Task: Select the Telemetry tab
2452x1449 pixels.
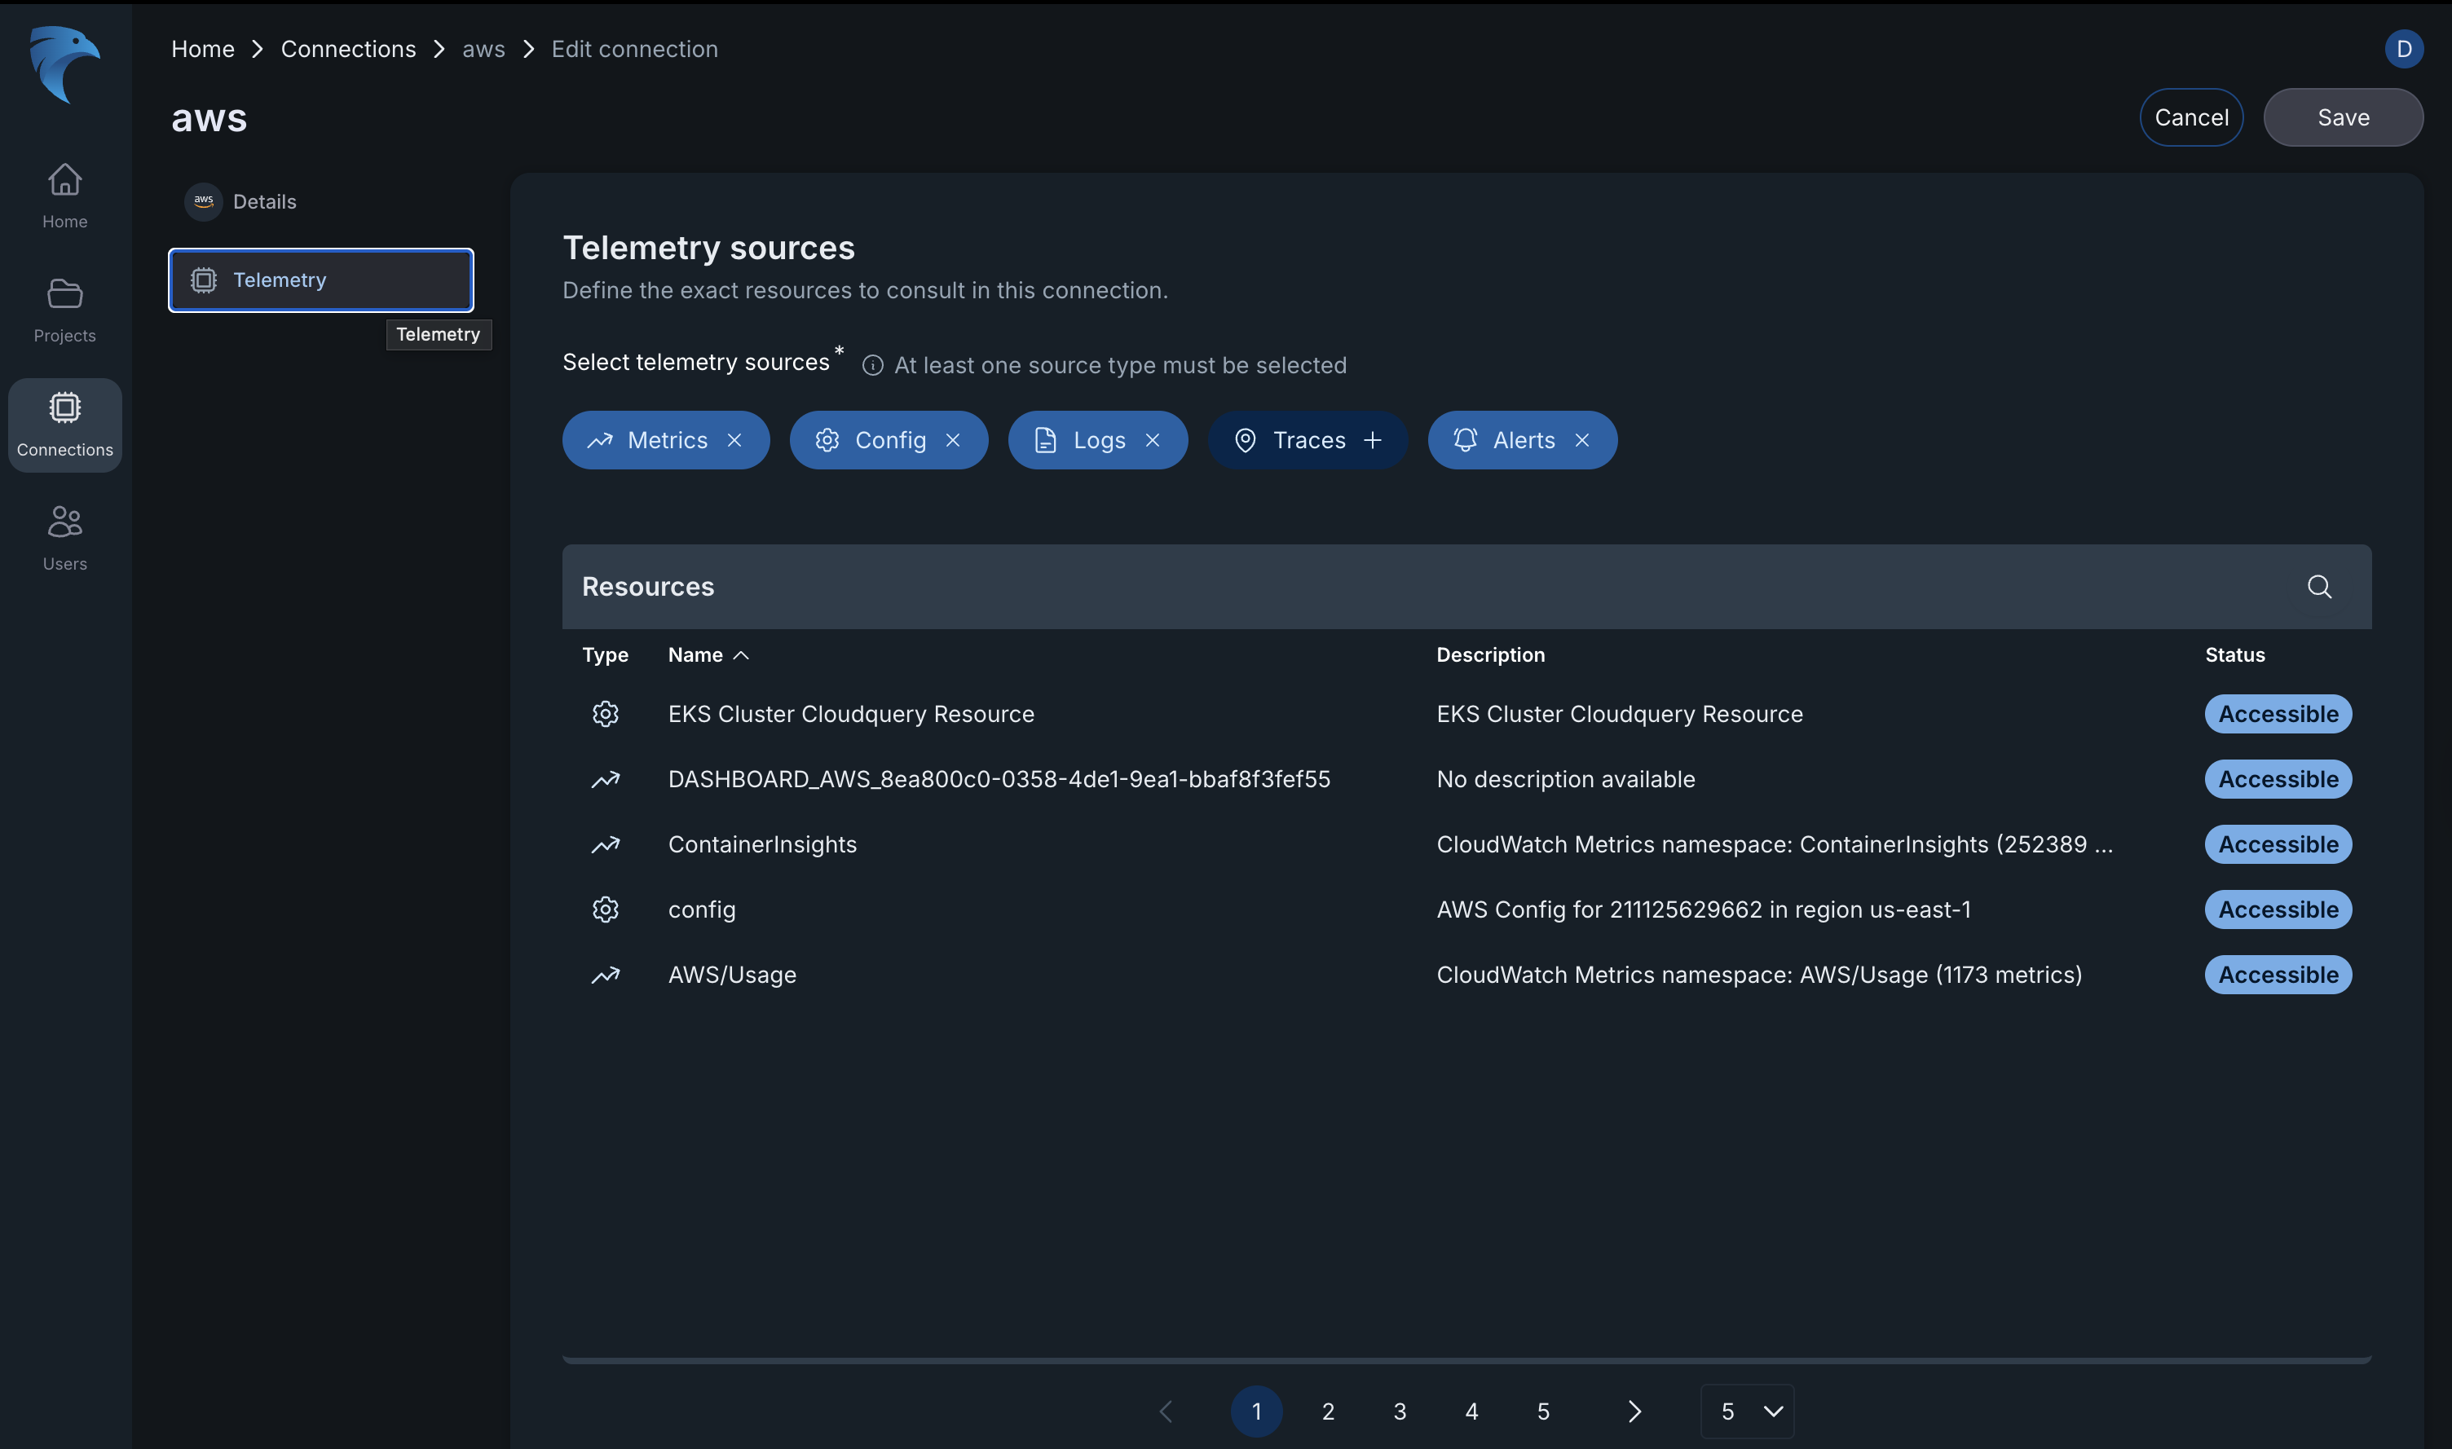Action: (x=320, y=280)
